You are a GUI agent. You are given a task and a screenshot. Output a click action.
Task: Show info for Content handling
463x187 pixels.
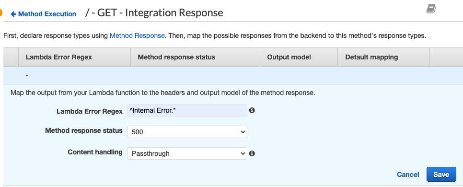click(252, 153)
